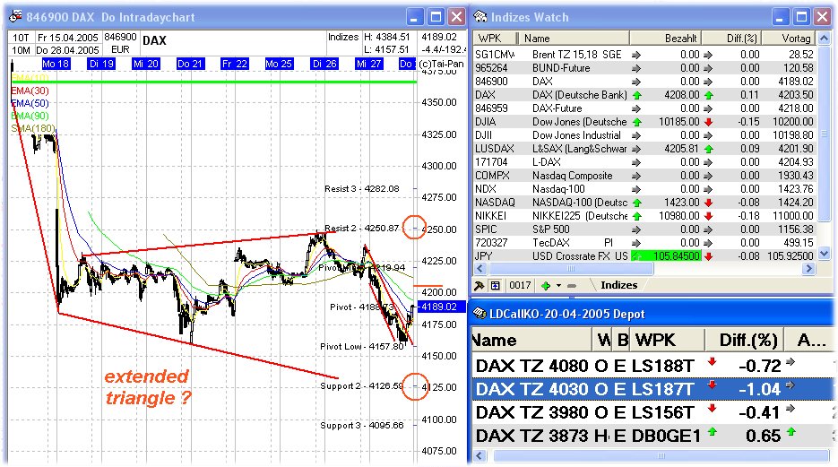
Task: Click the green 105.84500 price cell
Action: [666, 256]
